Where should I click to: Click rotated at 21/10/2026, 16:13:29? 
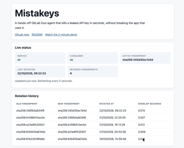click(112, 125)
